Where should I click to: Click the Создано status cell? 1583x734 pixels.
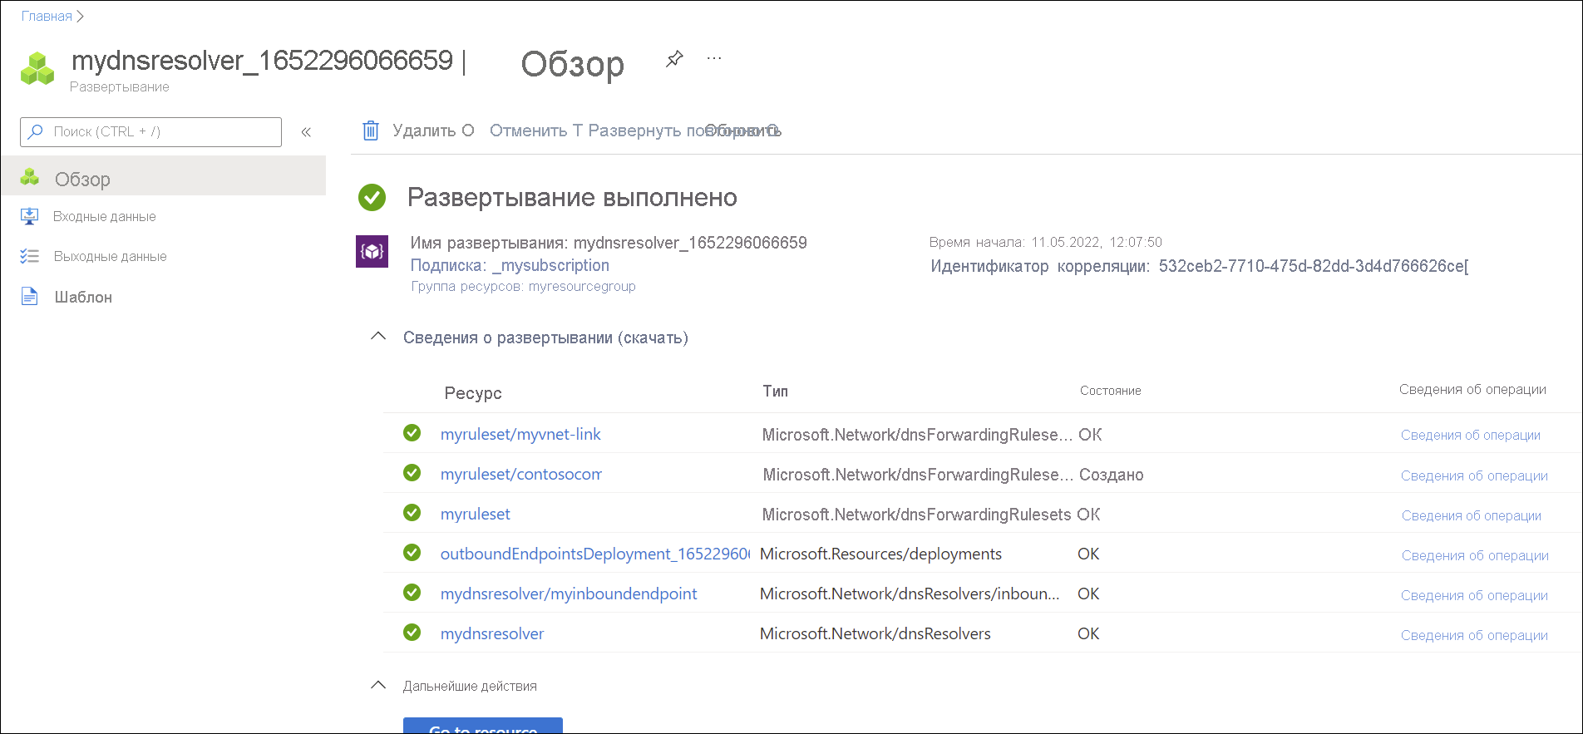coord(1112,475)
